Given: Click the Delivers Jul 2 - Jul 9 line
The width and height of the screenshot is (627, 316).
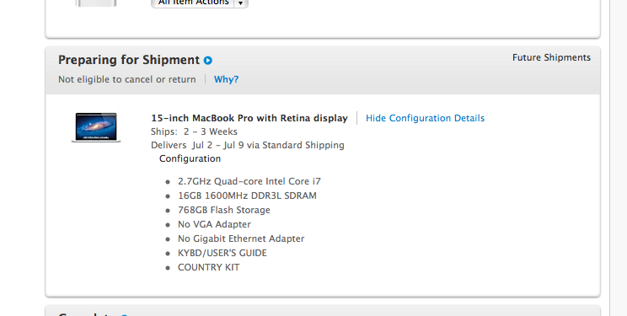Looking at the screenshot, I should (x=248, y=145).
